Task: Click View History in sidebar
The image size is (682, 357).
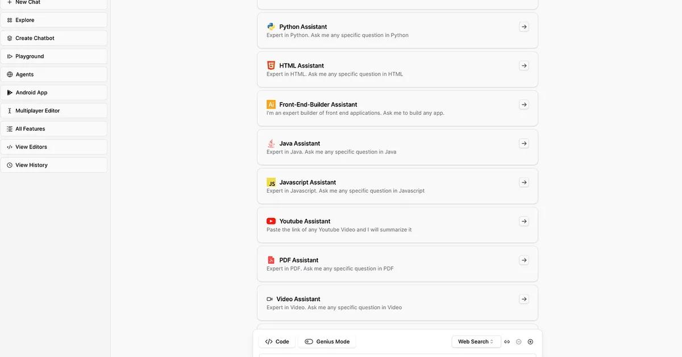Action: coord(53,165)
